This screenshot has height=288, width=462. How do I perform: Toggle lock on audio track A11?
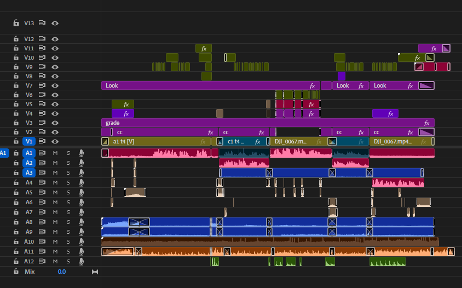click(x=16, y=251)
